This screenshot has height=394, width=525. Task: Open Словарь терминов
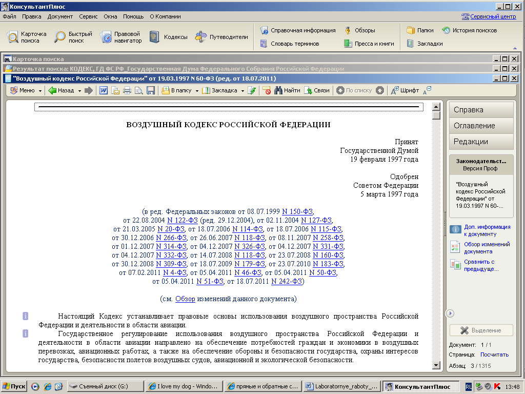coord(290,44)
